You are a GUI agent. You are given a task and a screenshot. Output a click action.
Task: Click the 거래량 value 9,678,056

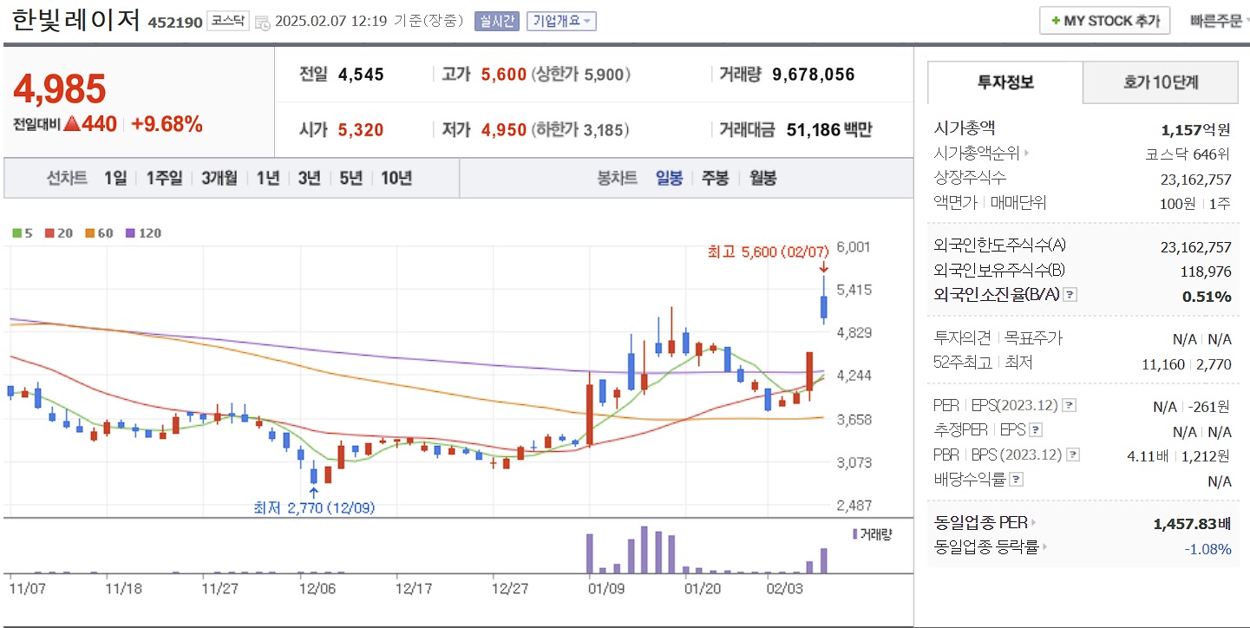[x=813, y=75]
